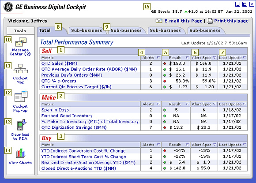
Task: Open the Cockpit Map icon
Action: [20, 68]
